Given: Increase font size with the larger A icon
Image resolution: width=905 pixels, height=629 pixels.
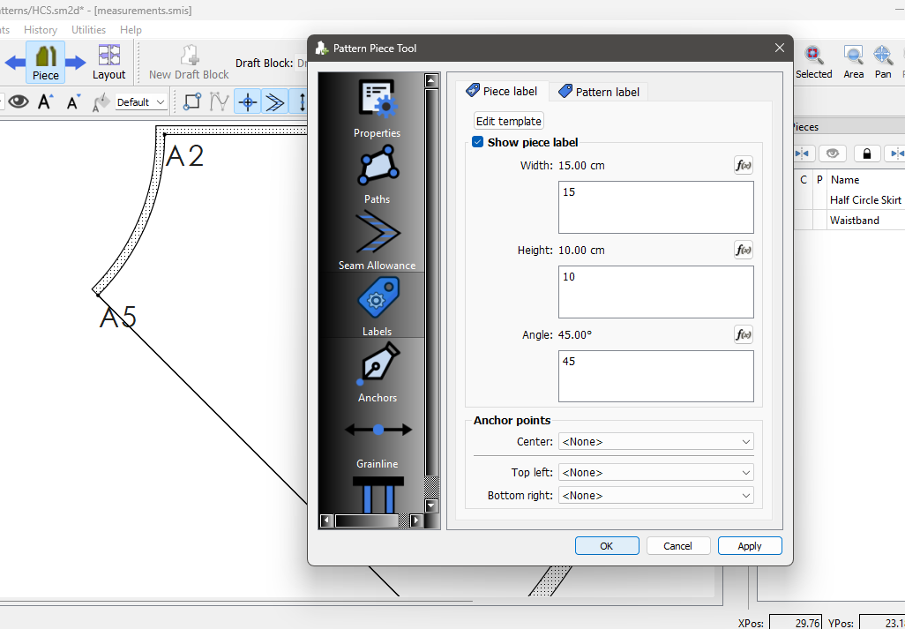Looking at the screenshot, I should point(46,102).
